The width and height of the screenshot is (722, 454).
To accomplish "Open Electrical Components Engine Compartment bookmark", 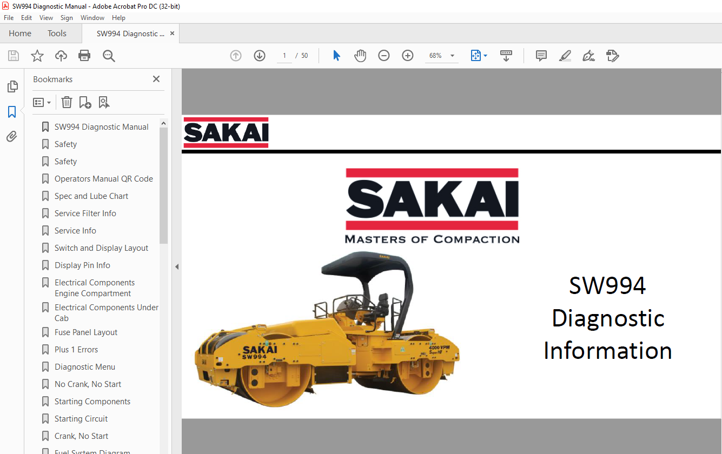I will click(x=94, y=288).
